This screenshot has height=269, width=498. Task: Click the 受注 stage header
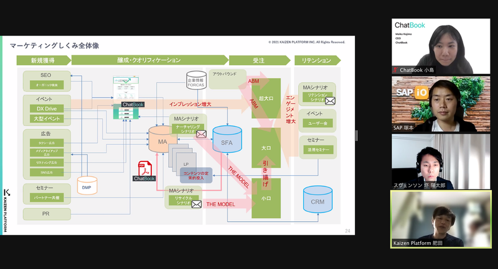click(260, 60)
